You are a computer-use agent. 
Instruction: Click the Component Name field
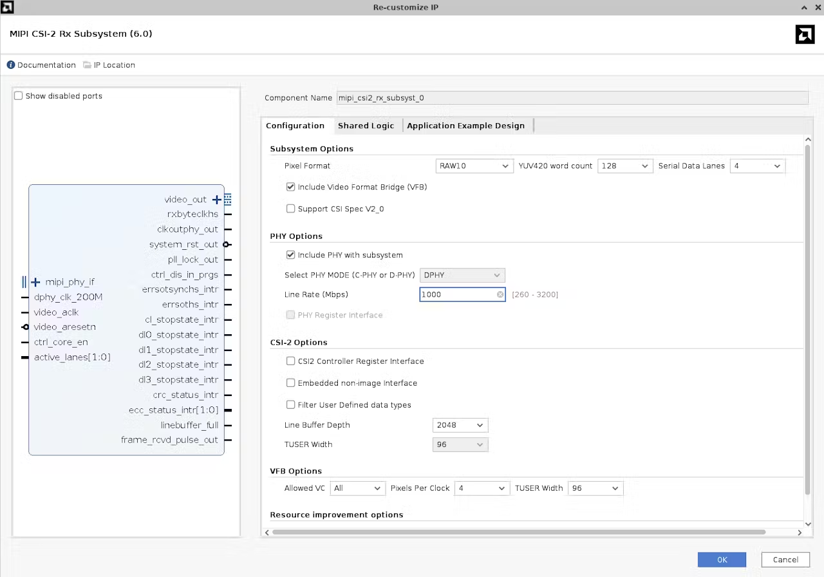click(572, 98)
